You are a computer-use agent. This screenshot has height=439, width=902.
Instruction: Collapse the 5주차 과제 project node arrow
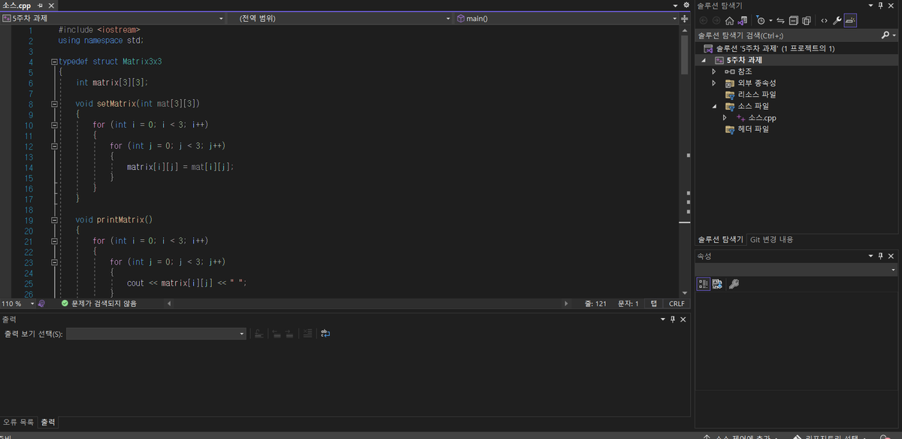pyautogui.click(x=704, y=60)
